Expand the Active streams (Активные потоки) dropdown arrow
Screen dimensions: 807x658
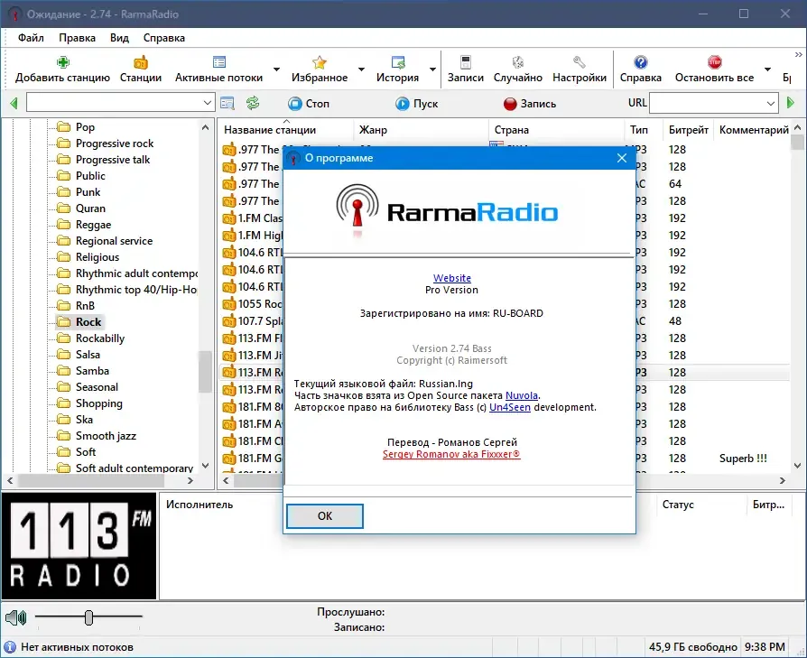[x=276, y=69]
